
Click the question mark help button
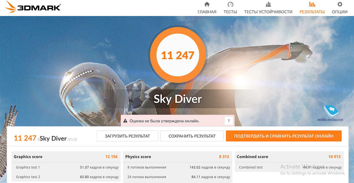click(229, 121)
